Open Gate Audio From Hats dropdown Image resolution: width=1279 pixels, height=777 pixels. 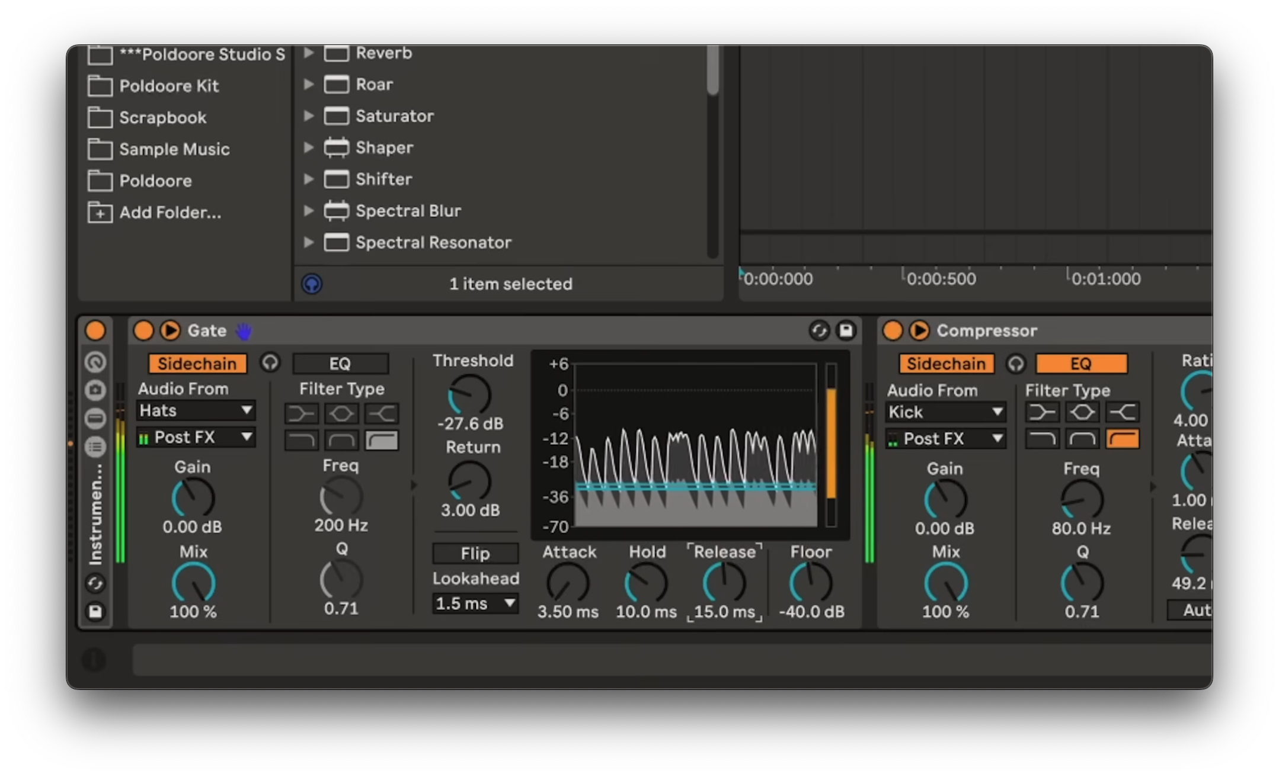tap(196, 410)
